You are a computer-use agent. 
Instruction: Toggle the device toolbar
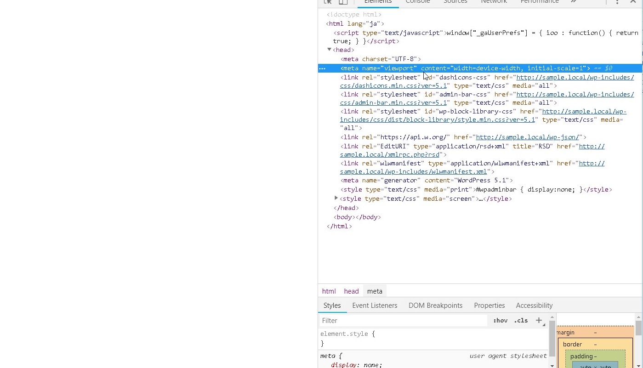[343, 2]
